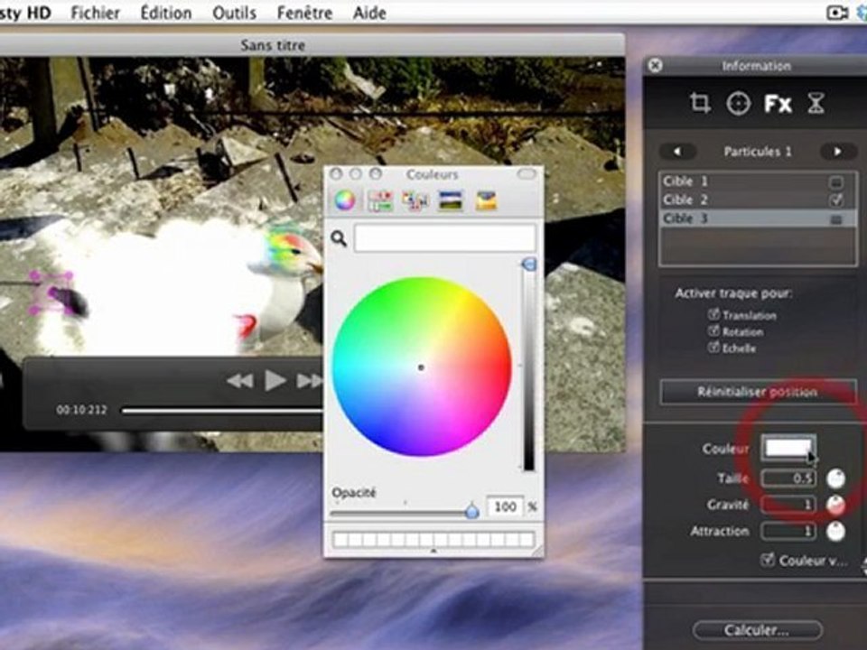Screen dimensions: 867x650
Task: Toggle the Cible 3 checkbox
Action: pyautogui.click(x=836, y=219)
